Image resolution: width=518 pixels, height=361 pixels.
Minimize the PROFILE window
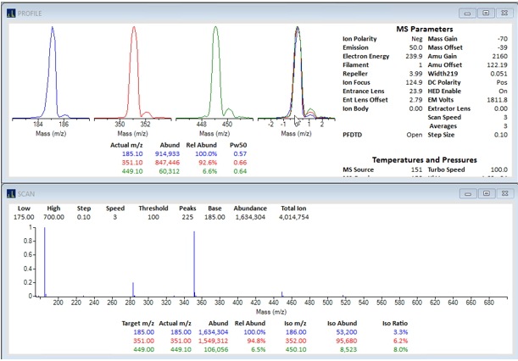coord(467,14)
